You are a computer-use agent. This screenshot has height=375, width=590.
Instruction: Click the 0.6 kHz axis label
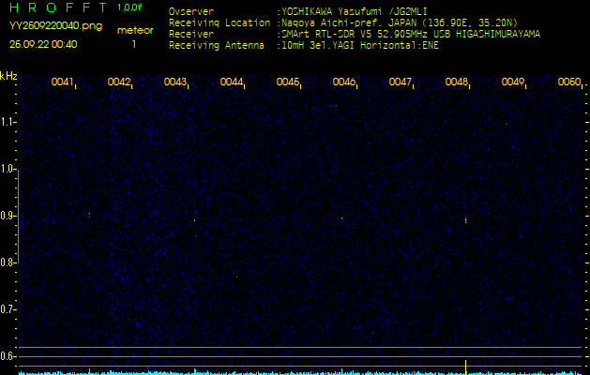(7, 356)
